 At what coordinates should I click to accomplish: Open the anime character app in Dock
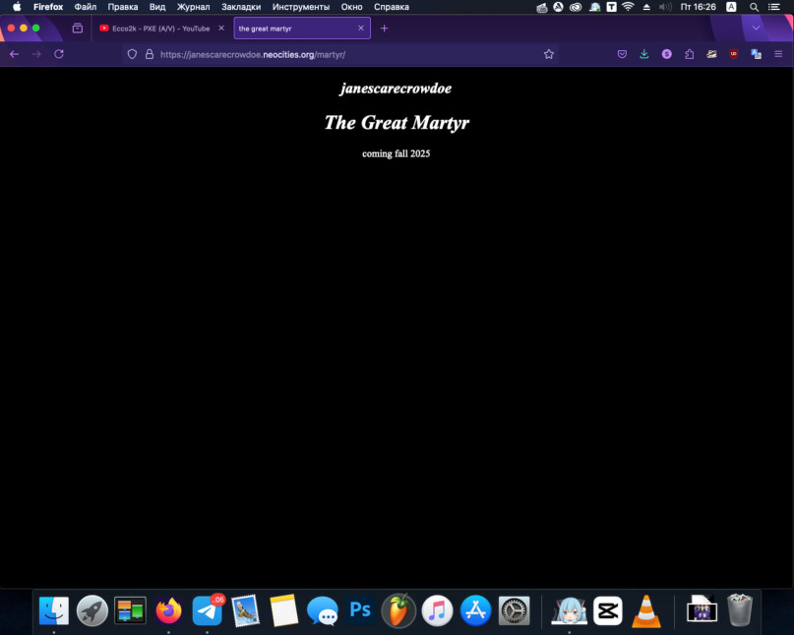coord(569,610)
